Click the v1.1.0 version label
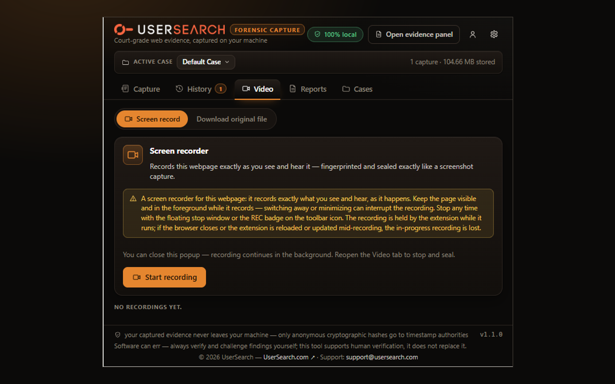This screenshot has height=384, width=615. tap(491, 335)
